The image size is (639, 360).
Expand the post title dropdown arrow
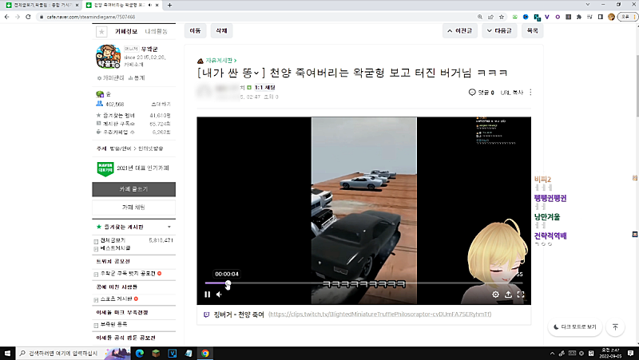(x=256, y=73)
